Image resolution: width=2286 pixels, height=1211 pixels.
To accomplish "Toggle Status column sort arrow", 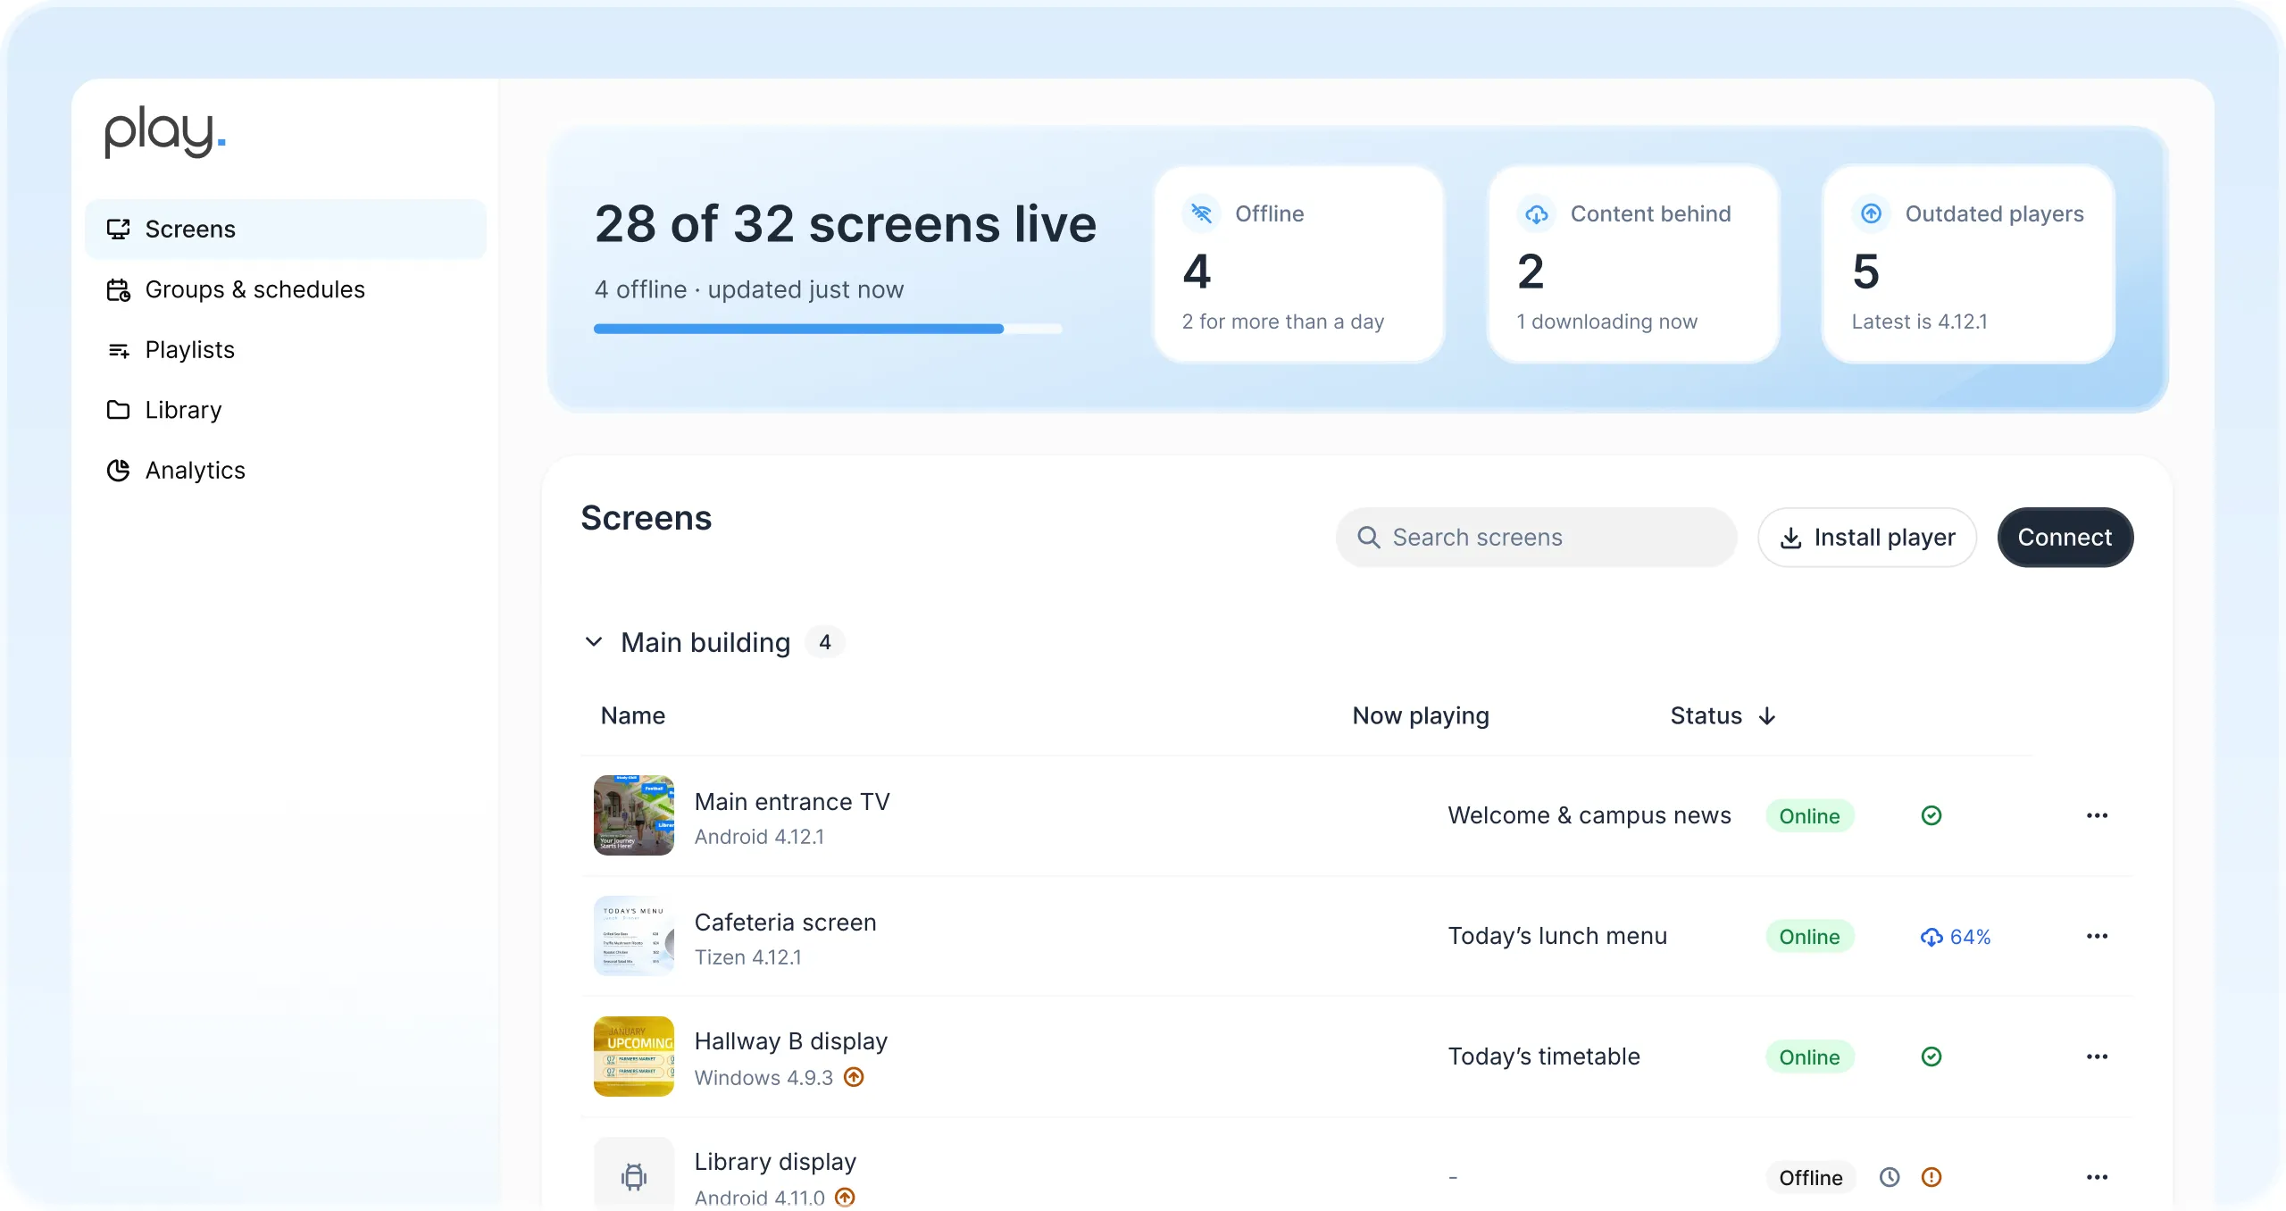I will pos(1767,716).
